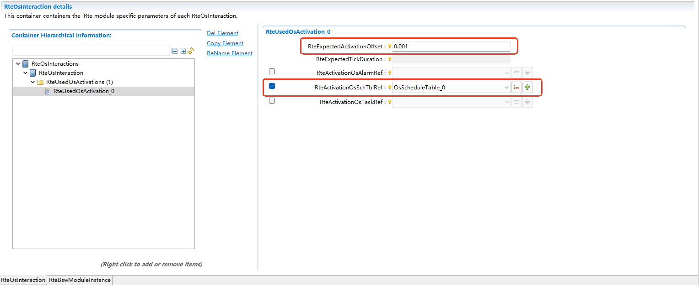Screen dimensions: 699x286
Task: Switch to the RteBswModuleInstance tab
Action: (x=80, y=280)
